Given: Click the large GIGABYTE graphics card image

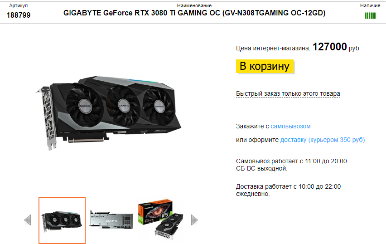Looking at the screenshot, I should click(x=109, y=113).
